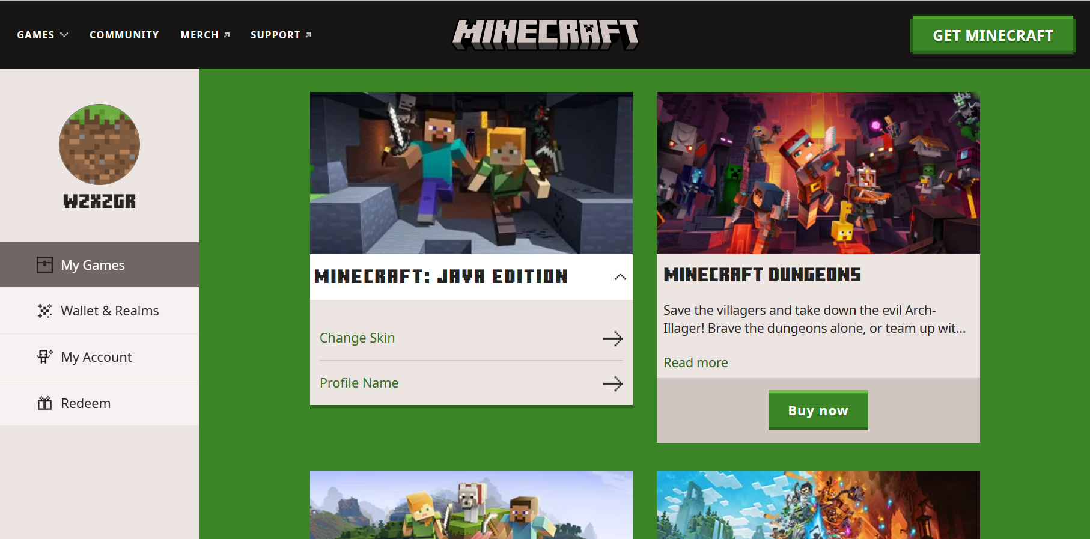Click the Minecraft: Java Edition title
Screen dimensions: 1090x539
[441, 276]
